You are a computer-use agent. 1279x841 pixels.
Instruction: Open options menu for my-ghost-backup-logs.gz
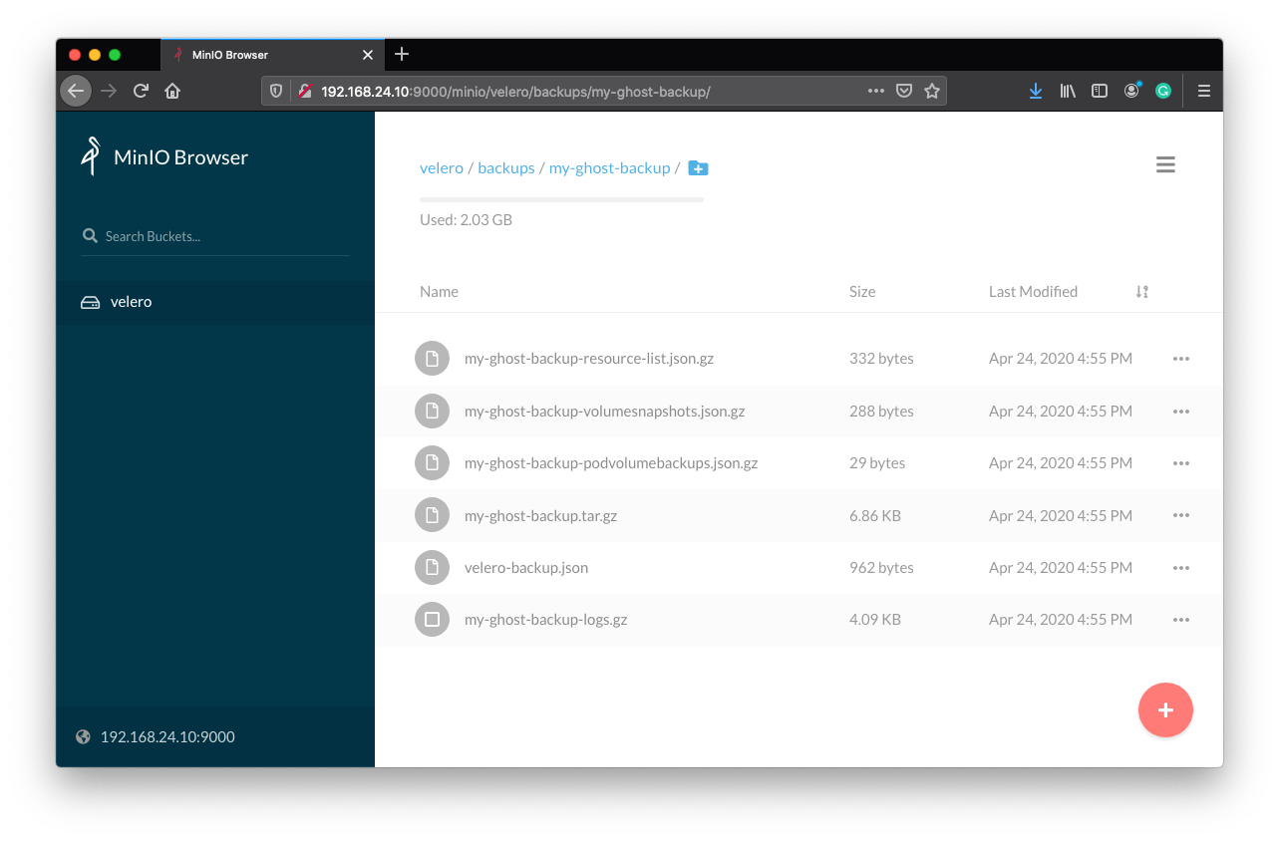tap(1181, 619)
